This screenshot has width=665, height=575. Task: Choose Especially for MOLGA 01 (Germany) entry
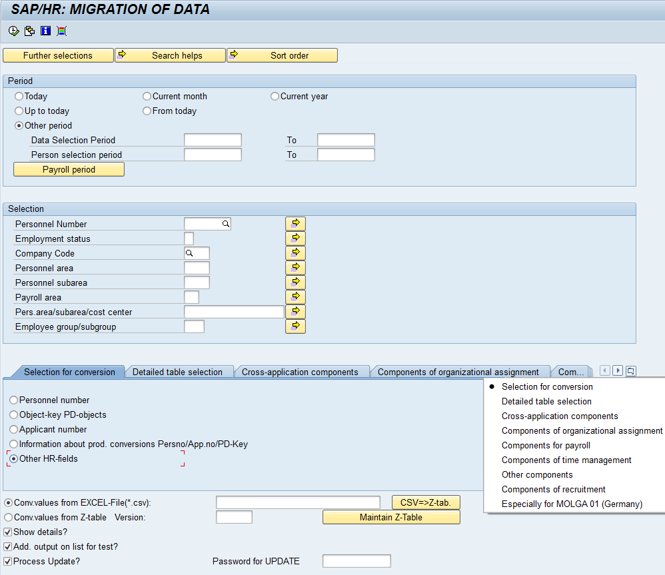click(572, 504)
